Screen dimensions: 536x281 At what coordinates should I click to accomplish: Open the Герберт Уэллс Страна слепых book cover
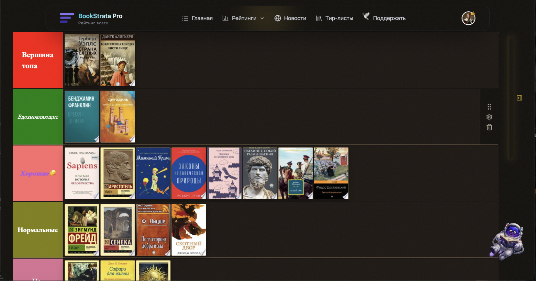(x=82, y=60)
